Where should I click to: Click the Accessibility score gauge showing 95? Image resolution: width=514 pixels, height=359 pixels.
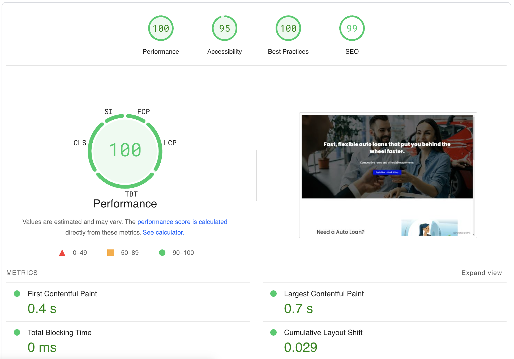225,28
